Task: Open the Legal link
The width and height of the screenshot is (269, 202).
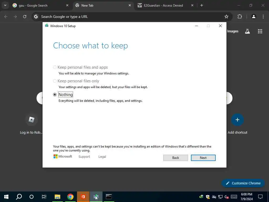Action: click(x=102, y=157)
